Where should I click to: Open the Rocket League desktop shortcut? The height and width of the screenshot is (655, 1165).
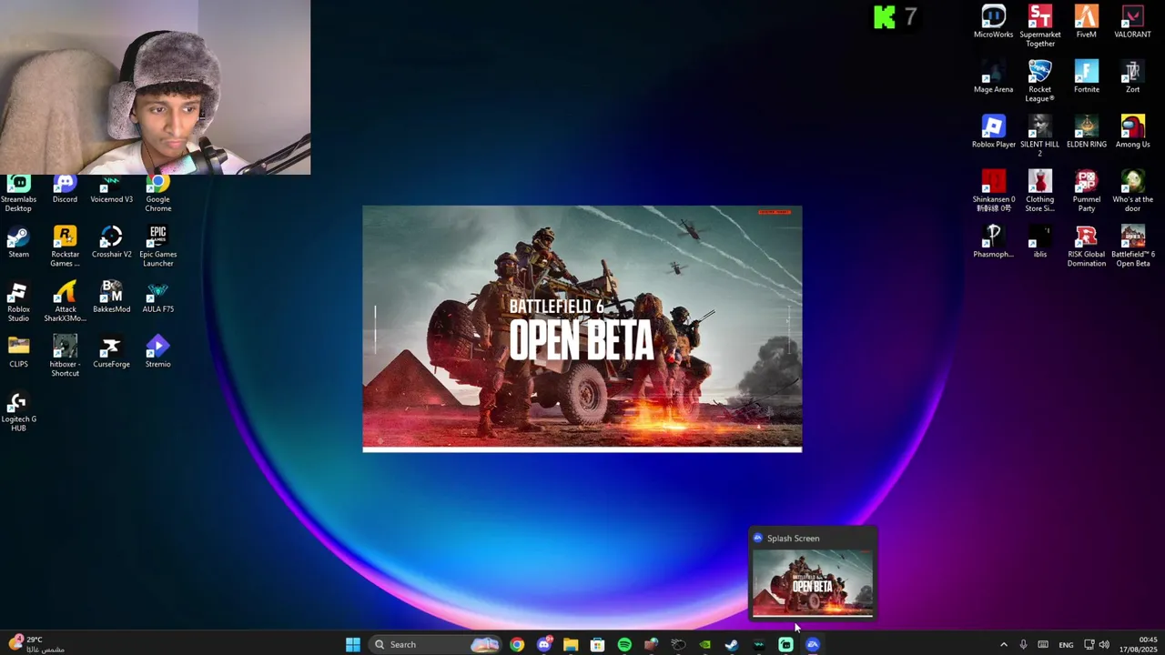pyautogui.click(x=1039, y=82)
